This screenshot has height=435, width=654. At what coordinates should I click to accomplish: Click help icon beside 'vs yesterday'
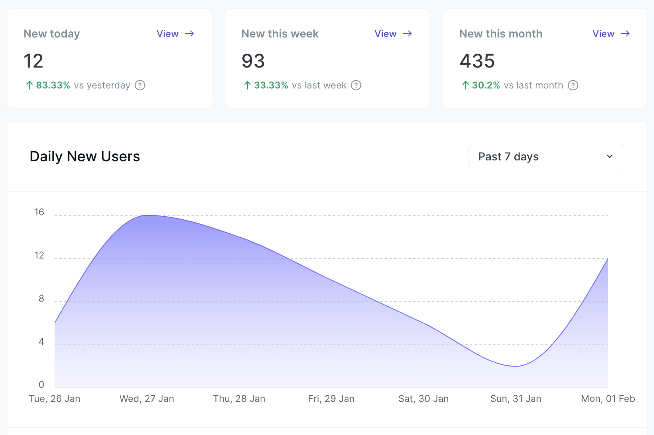coord(140,85)
